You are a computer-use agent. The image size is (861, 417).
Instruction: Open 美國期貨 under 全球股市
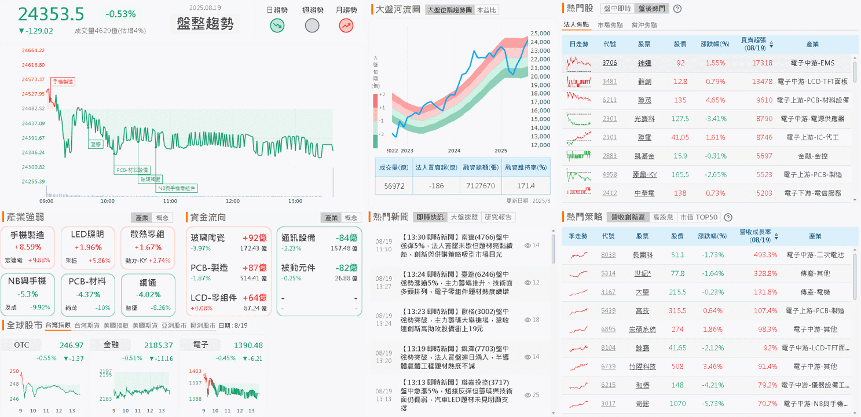pos(145,325)
